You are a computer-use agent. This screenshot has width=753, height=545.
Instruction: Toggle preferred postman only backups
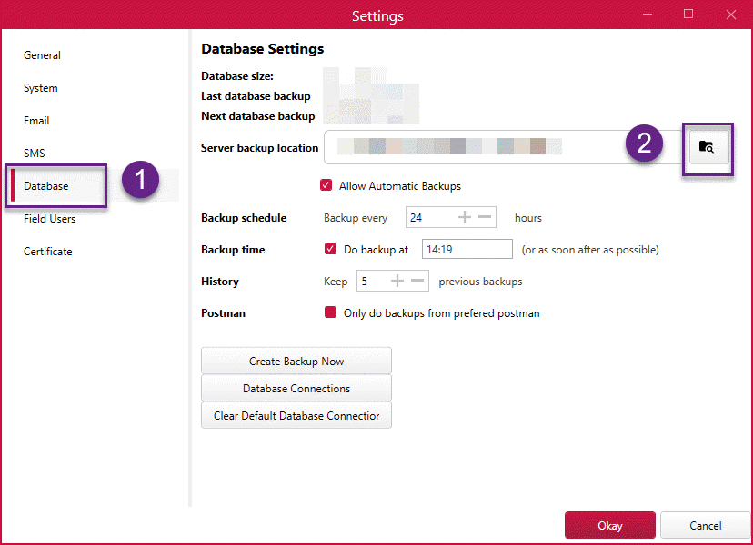(x=330, y=312)
